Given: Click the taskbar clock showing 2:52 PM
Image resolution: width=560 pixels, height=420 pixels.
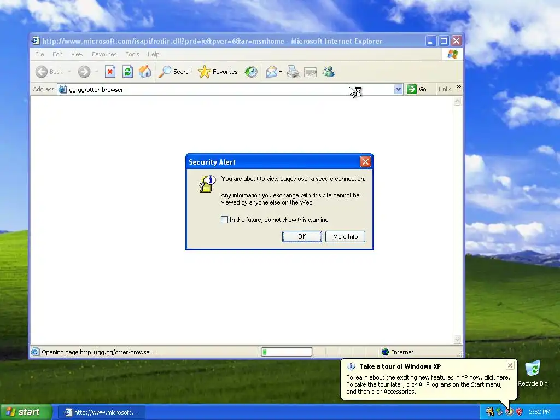Looking at the screenshot, I should (x=540, y=412).
